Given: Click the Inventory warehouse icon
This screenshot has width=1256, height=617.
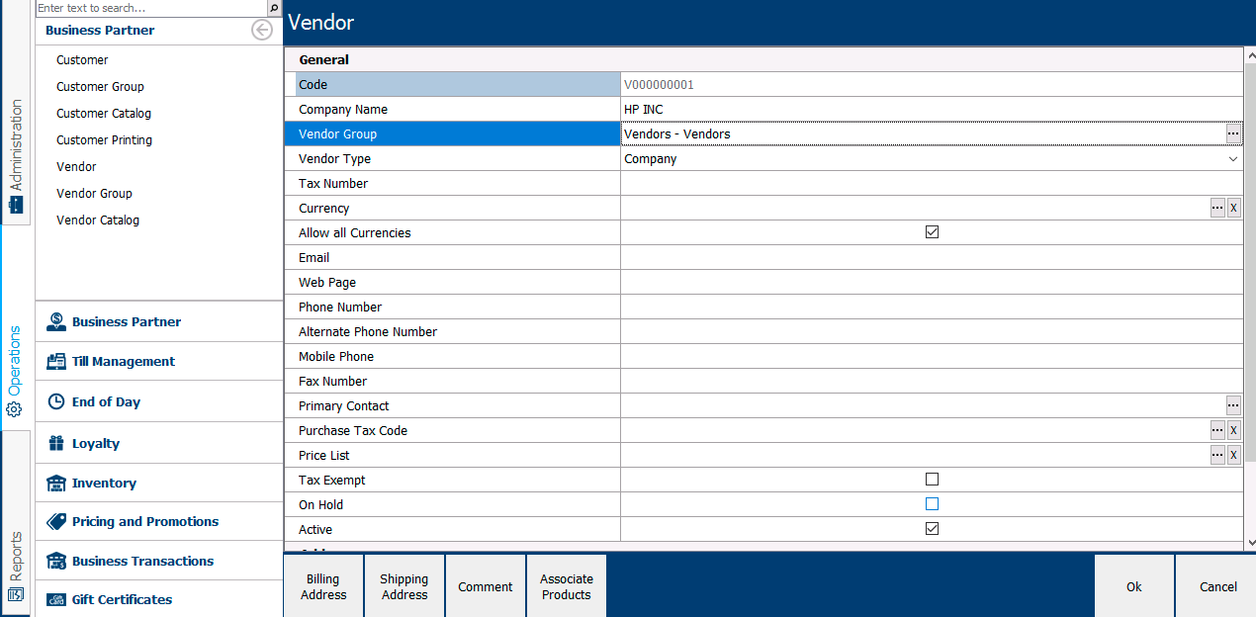Looking at the screenshot, I should pos(56,483).
